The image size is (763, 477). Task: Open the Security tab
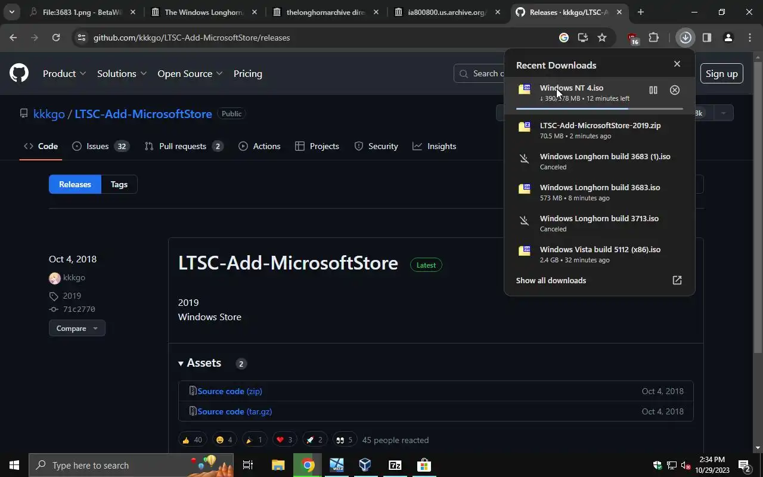tap(376, 146)
